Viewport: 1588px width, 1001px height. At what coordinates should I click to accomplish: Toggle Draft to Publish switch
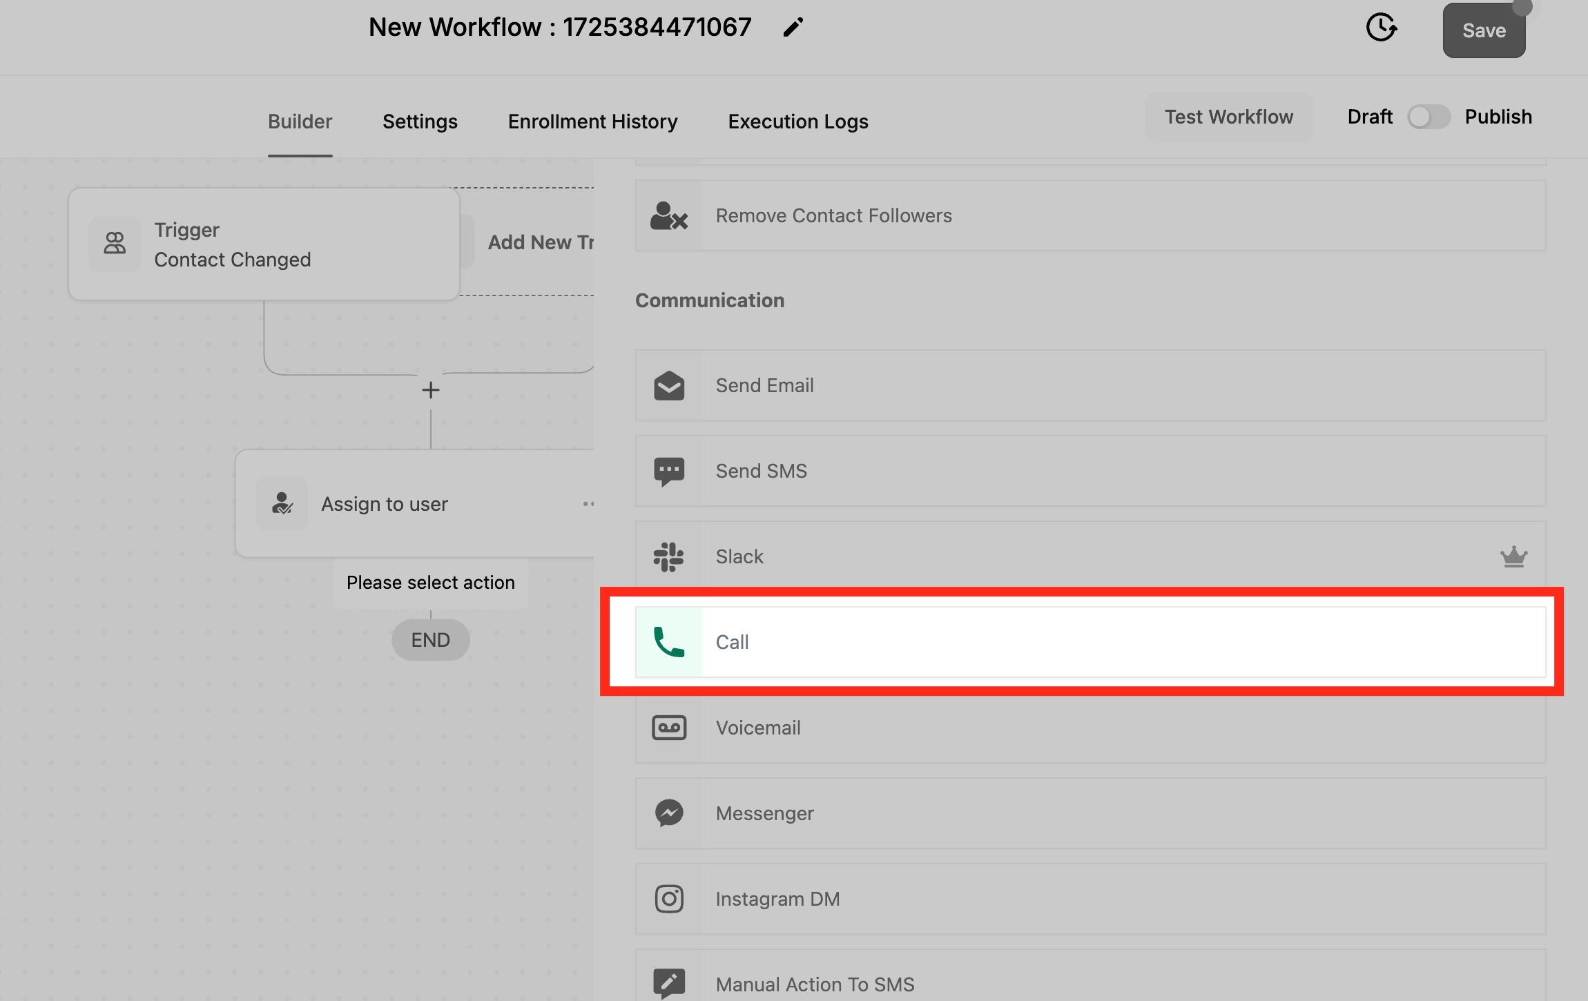point(1429,117)
